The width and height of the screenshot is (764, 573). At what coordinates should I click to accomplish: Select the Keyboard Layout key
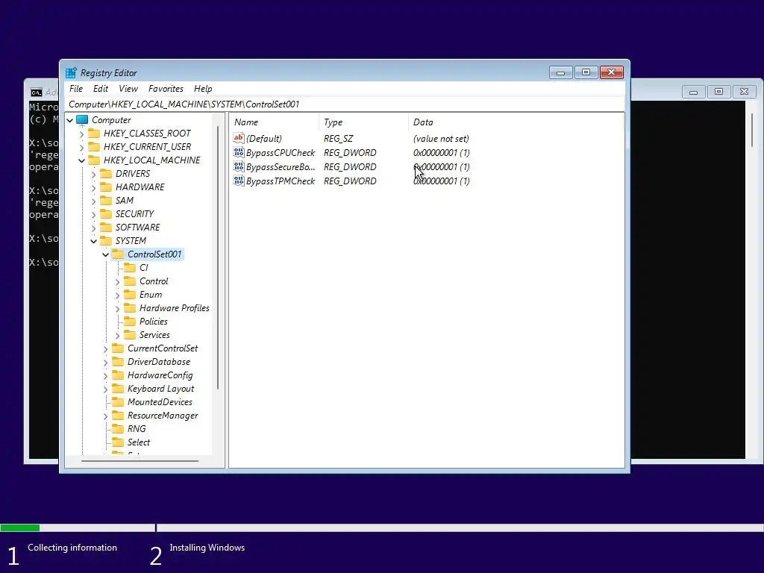tap(161, 388)
